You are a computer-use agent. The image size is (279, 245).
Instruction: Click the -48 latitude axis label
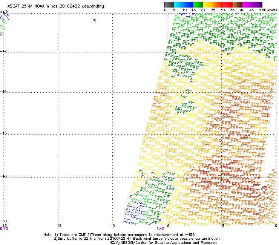(x=3, y=176)
